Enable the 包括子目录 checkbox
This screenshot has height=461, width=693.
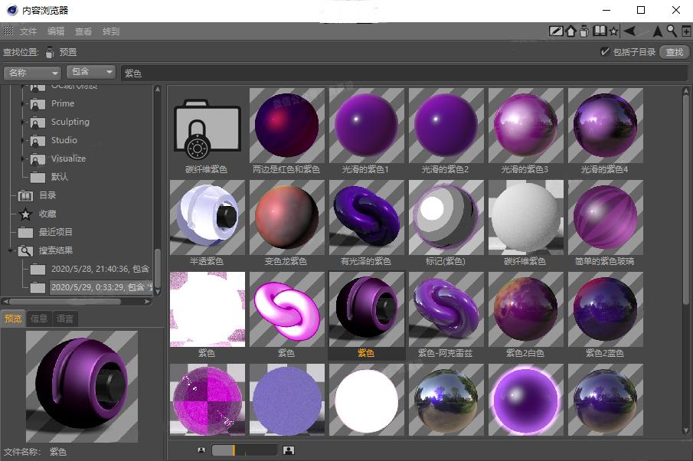point(605,52)
